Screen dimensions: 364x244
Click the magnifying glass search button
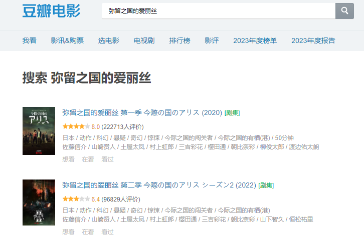tap(344, 11)
